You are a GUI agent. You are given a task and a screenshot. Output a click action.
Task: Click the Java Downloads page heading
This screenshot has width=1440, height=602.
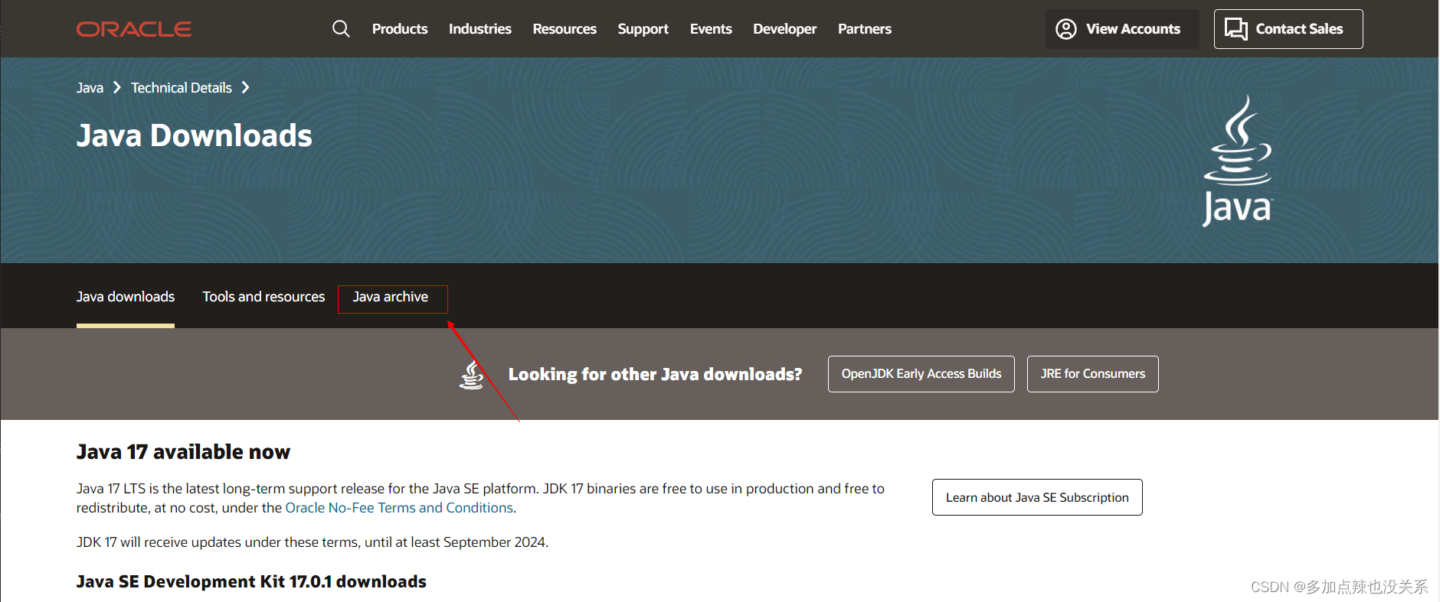coord(195,136)
